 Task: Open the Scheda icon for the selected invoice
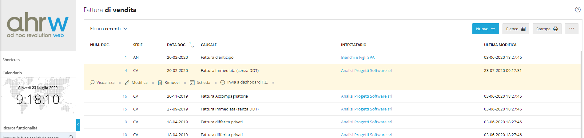click(x=192, y=83)
